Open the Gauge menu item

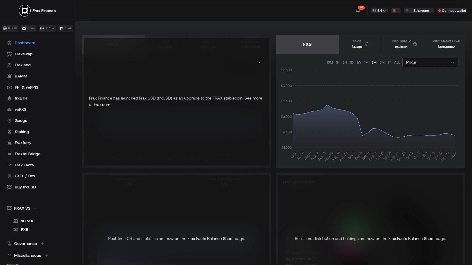(21, 121)
